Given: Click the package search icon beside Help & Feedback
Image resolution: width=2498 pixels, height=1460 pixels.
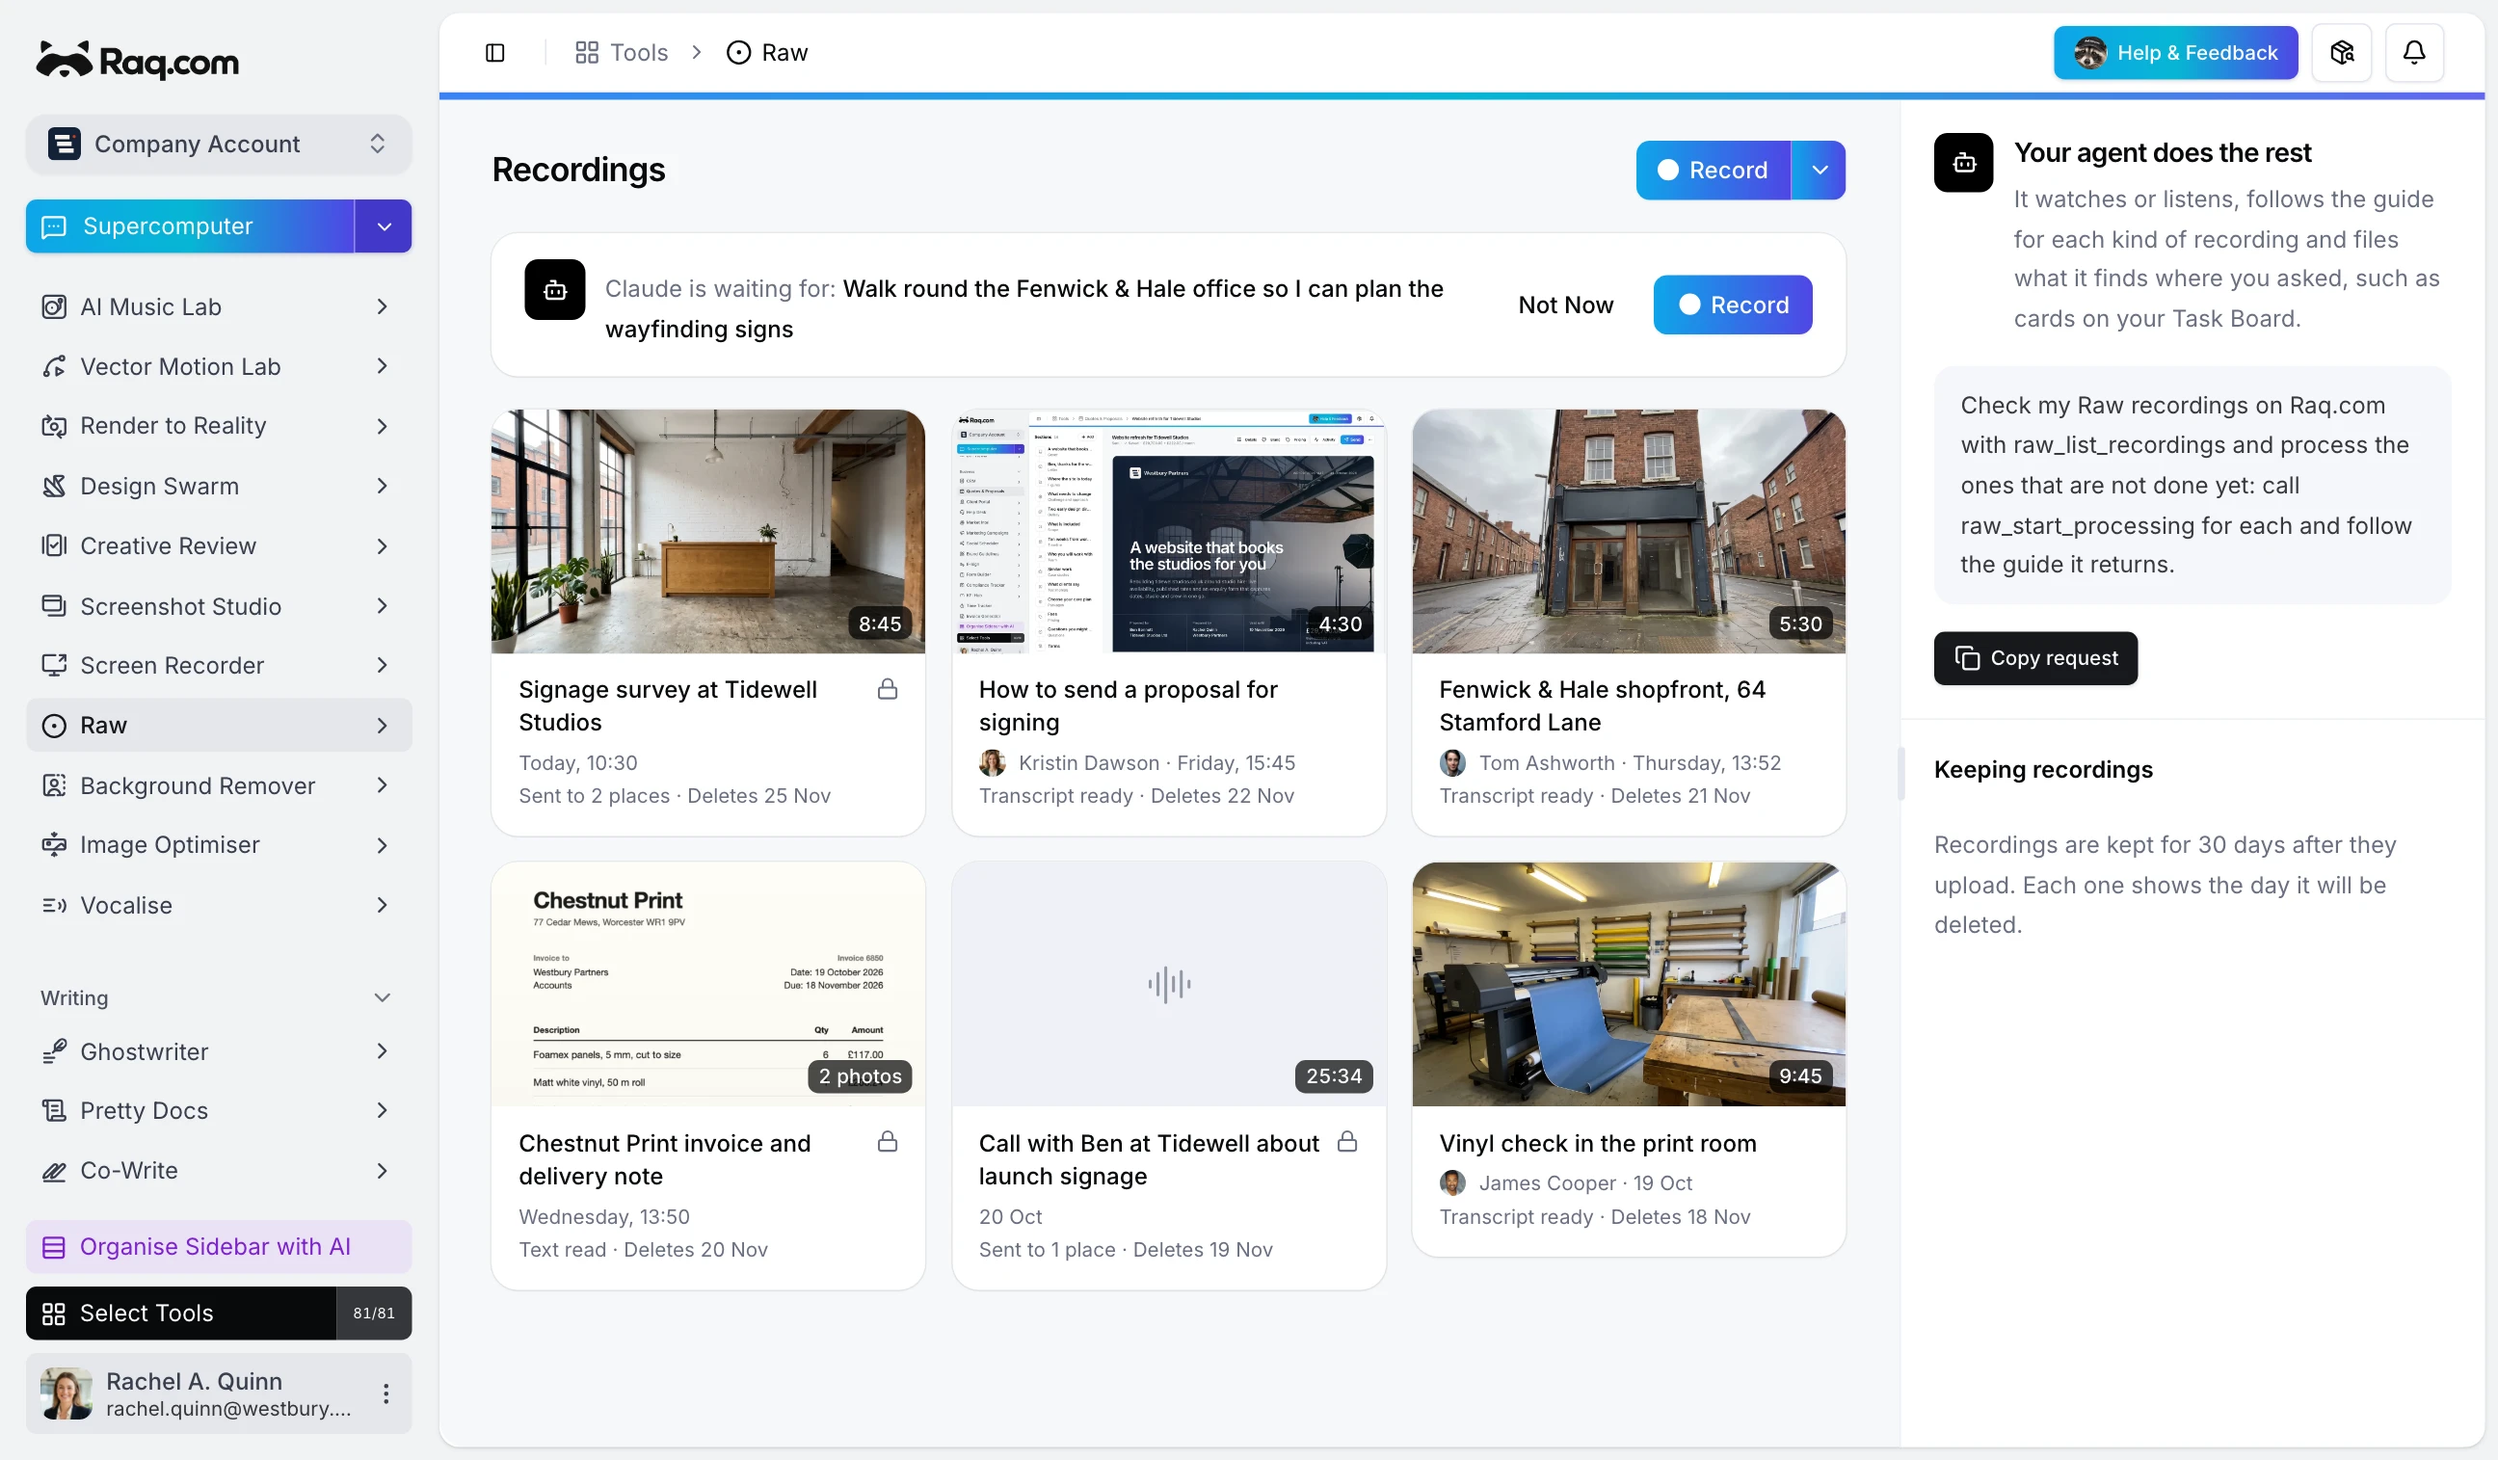Looking at the screenshot, I should 2341,53.
